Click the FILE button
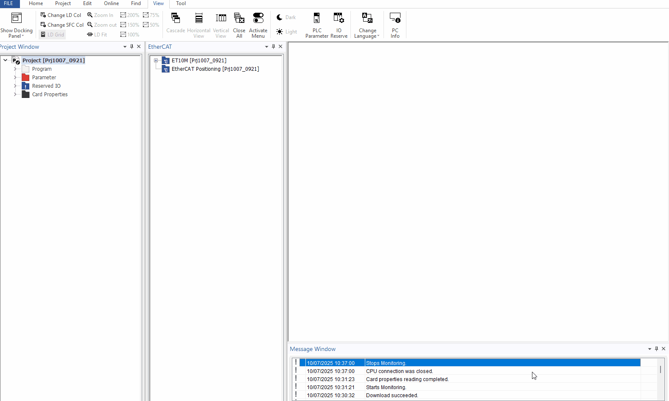This screenshot has height=401, width=669. [9, 3]
